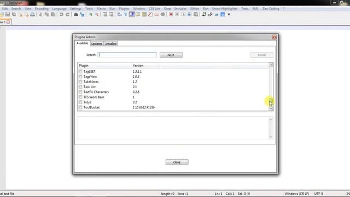Click the Zoom In toolbar icon
Viewport: 350px width, 197px height.
point(90,15)
